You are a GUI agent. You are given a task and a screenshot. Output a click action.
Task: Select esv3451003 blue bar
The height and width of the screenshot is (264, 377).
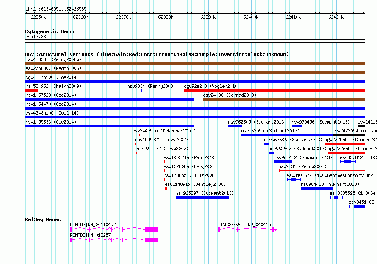(x=357, y=206)
